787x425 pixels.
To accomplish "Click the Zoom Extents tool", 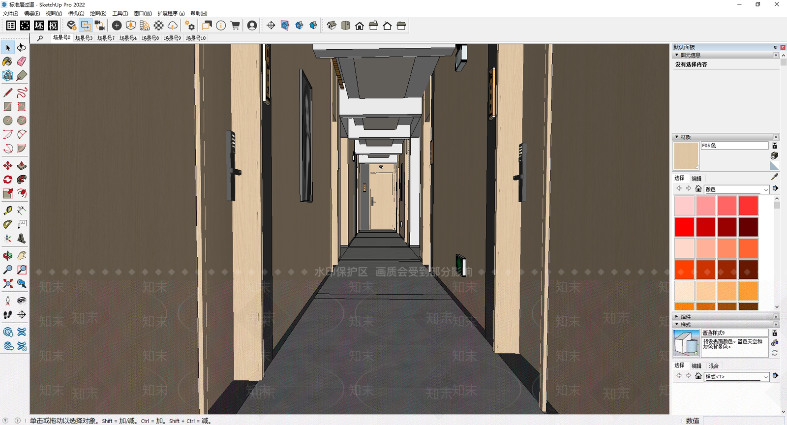I will [7, 284].
